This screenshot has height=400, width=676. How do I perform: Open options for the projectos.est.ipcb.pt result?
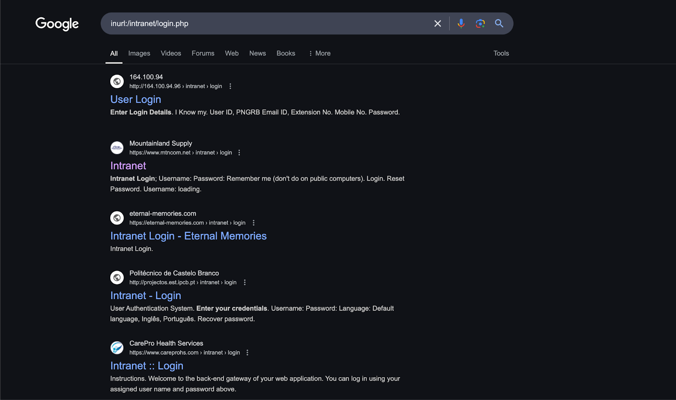tap(245, 282)
